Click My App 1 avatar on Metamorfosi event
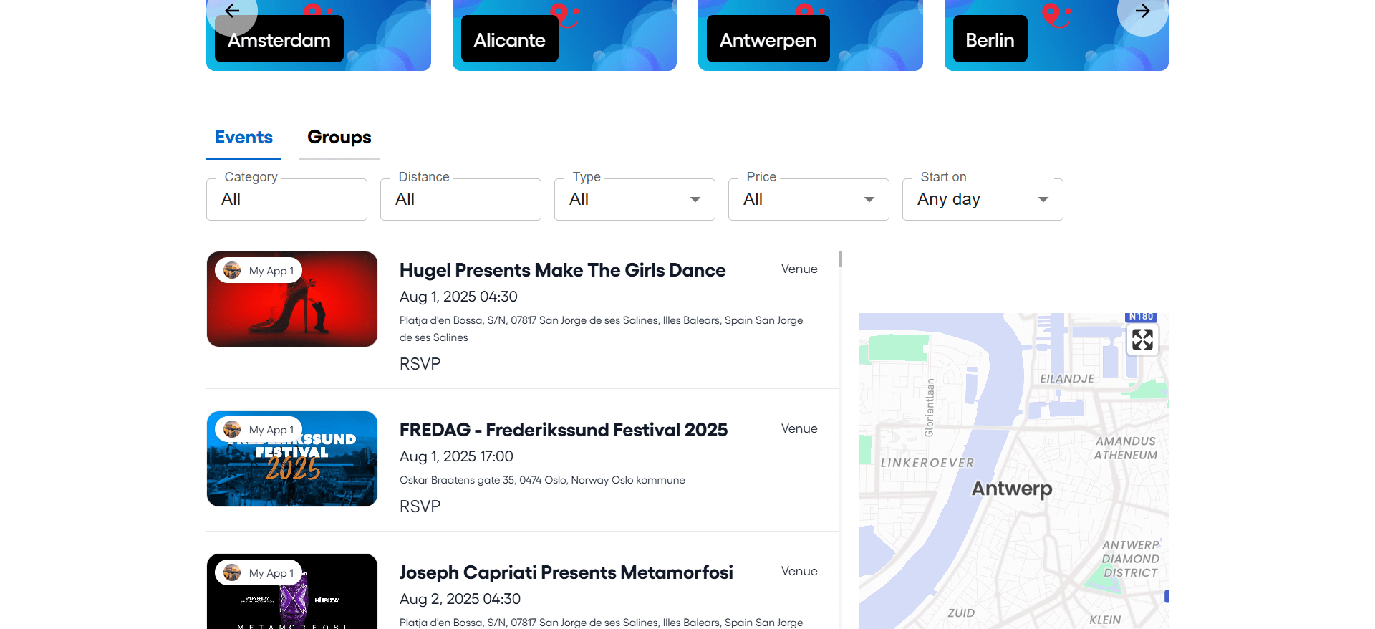1375x629 pixels. (x=232, y=572)
